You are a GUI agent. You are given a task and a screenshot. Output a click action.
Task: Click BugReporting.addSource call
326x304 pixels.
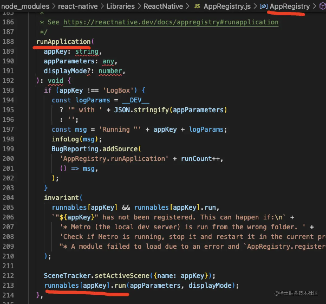[96, 149]
